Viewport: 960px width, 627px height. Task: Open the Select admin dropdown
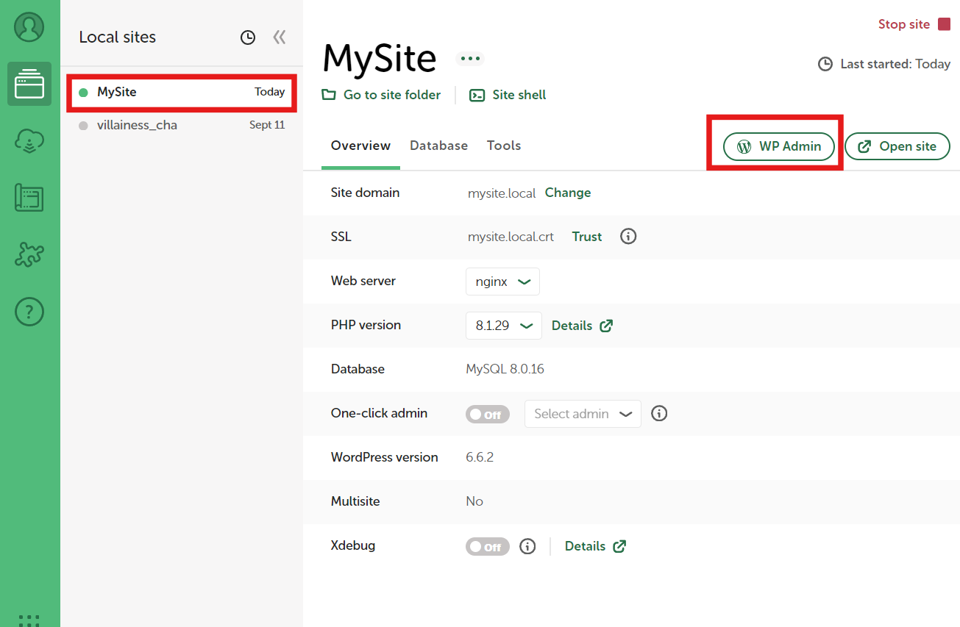[583, 414]
